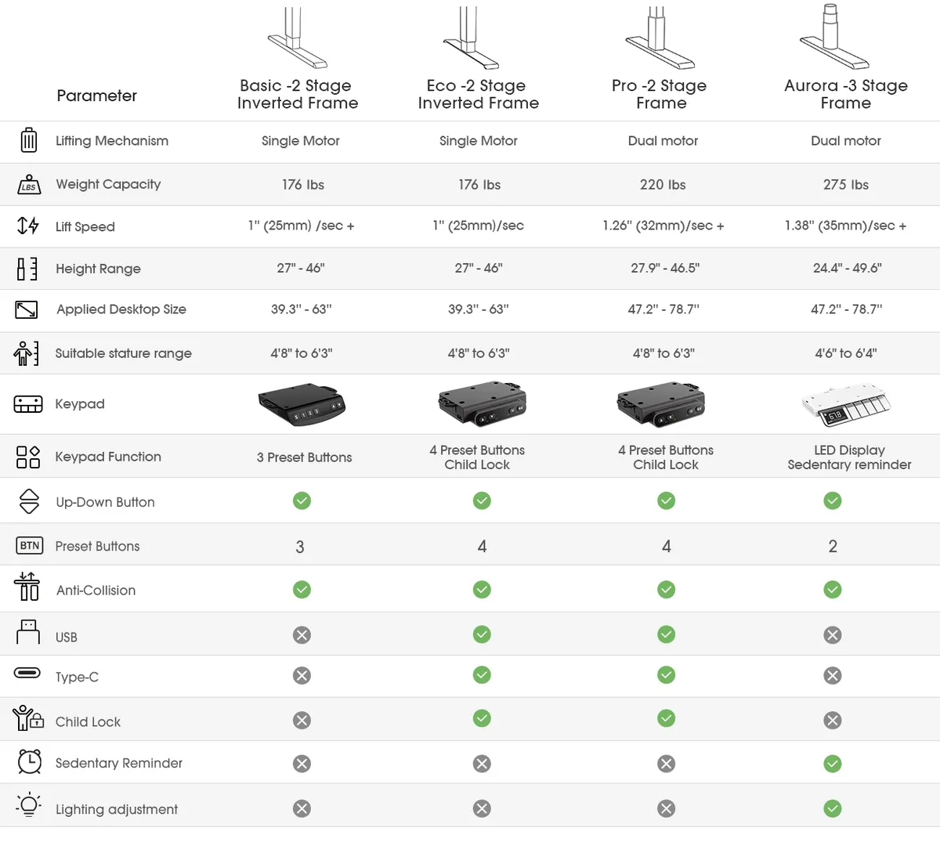Click the Basic -2 Stage Inverted Frame heading

[x=298, y=94]
